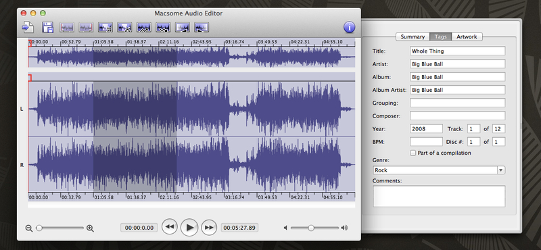Screen dimensions: 541x250
Task: Click the cut selection scissors icon
Action: [124, 28]
